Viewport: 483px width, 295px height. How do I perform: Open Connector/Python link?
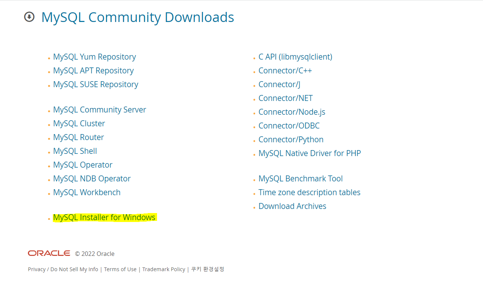[x=291, y=140]
